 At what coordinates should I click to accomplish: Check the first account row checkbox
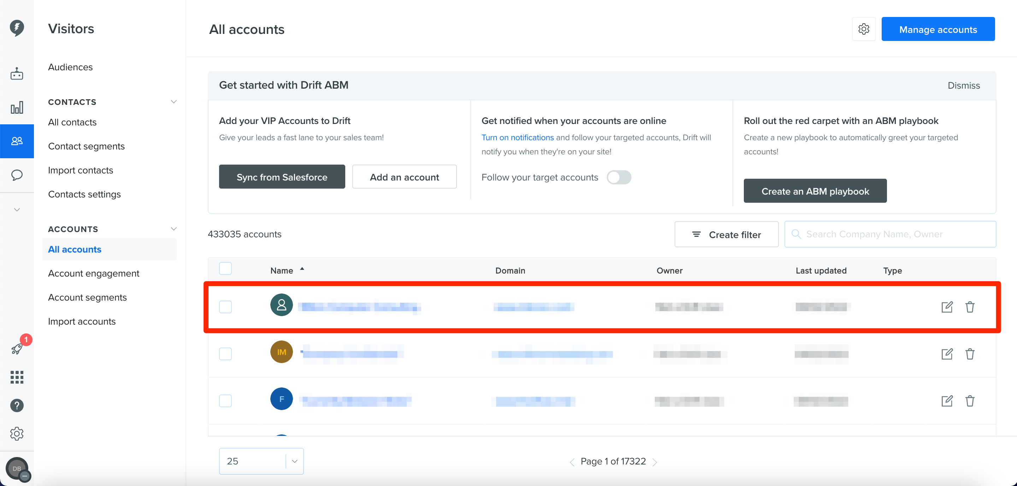point(225,307)
